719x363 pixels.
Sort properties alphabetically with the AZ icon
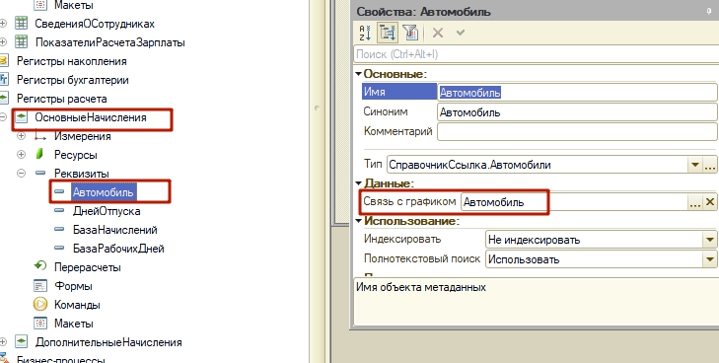pos(365,33)
